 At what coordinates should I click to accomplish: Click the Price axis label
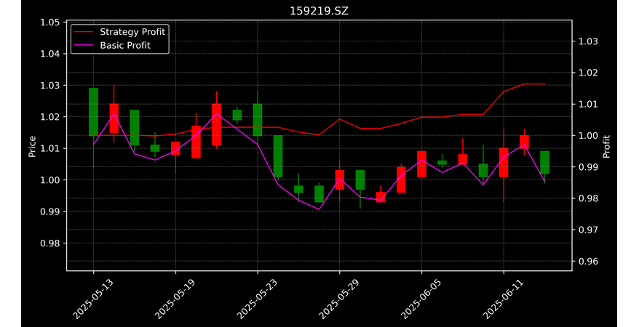[x=32, y=146]
